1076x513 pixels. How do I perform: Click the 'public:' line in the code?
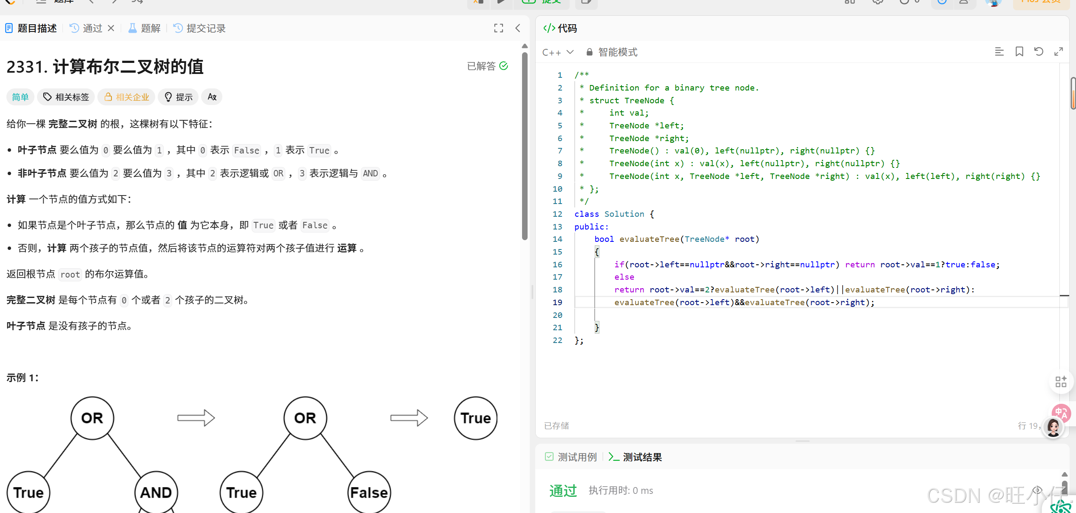click(591, 227)
